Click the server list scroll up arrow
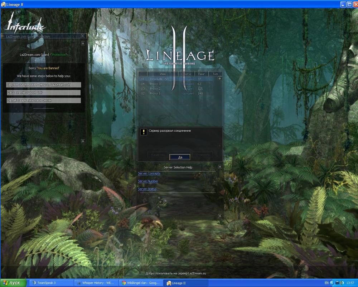 click(x=219, y=79)
